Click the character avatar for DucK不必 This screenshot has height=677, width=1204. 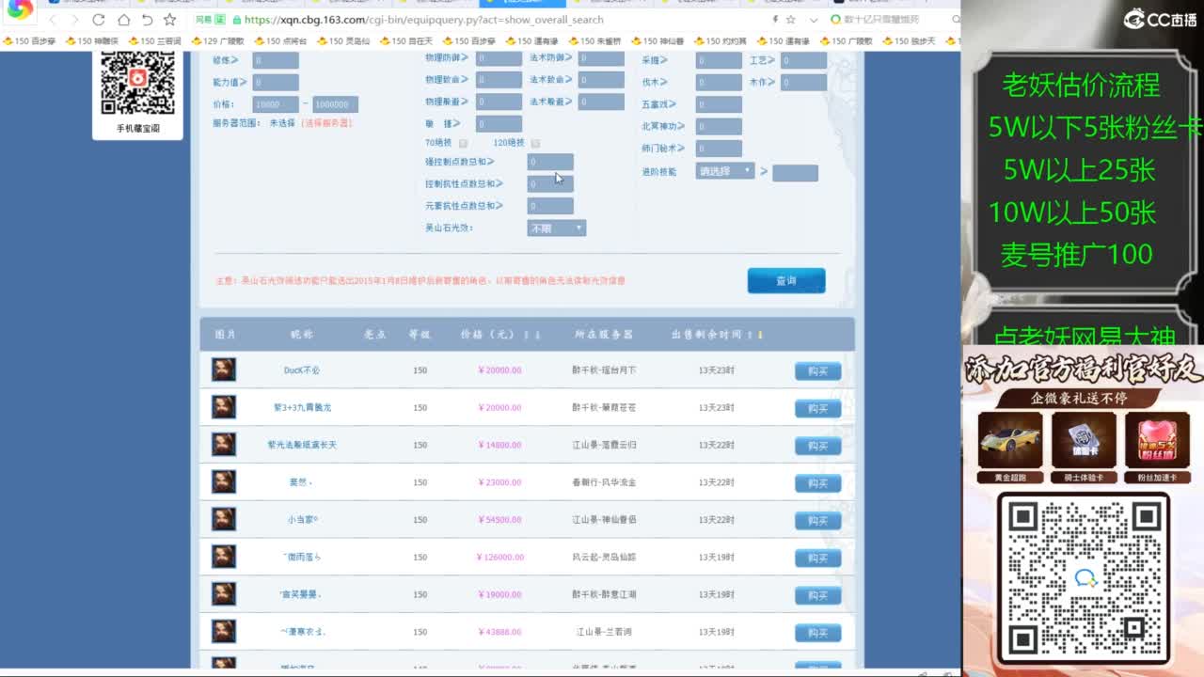click(x=224, y=370)
